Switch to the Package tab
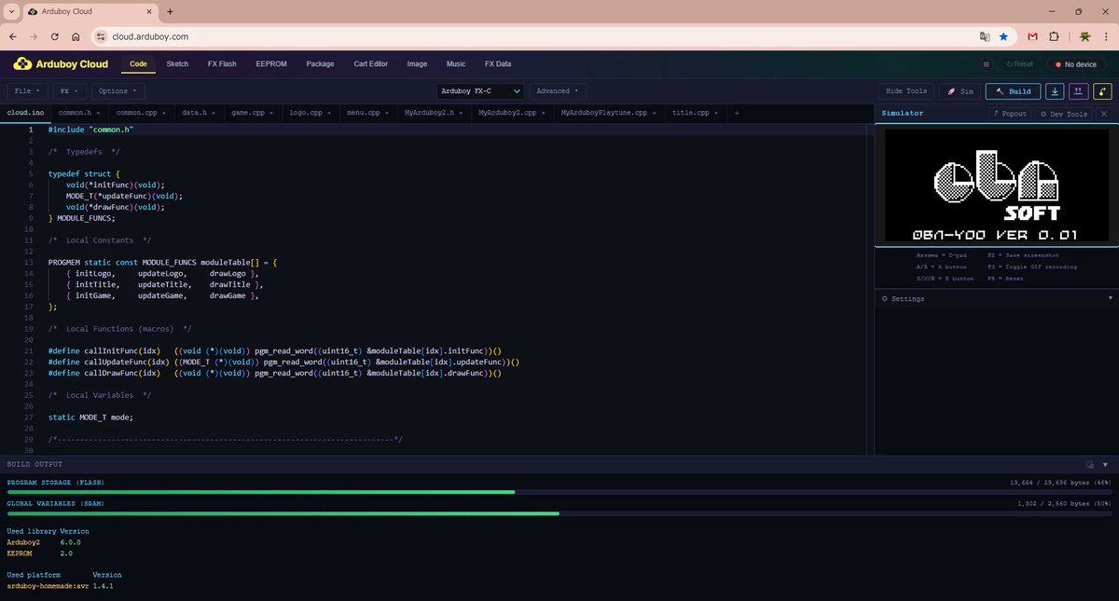Viewport: 1119px width, 601px height. [x=320, y=64]
